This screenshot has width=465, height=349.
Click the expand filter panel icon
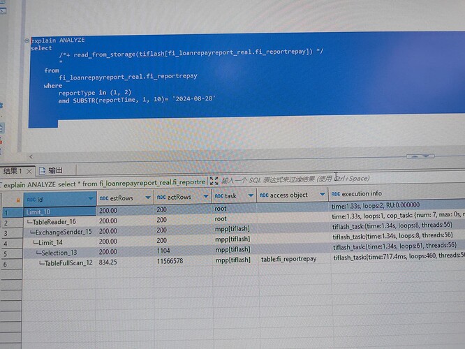coord(213,181)
